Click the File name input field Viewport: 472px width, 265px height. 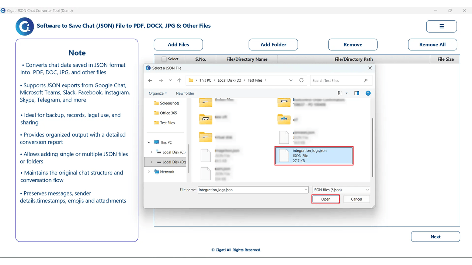click(x=251, y=190)
